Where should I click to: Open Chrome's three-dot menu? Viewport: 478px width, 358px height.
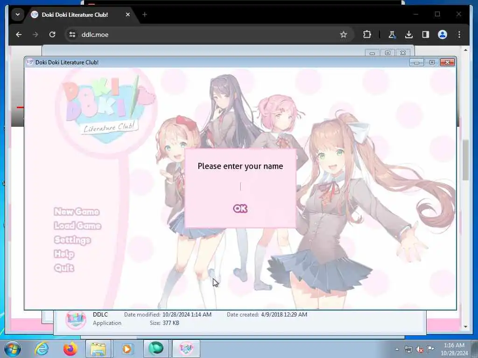tap(459, 34)
